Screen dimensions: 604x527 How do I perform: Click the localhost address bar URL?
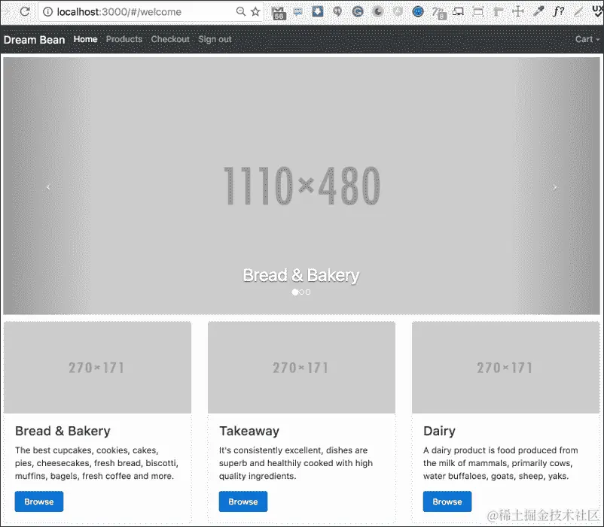(x=119, y=12)
